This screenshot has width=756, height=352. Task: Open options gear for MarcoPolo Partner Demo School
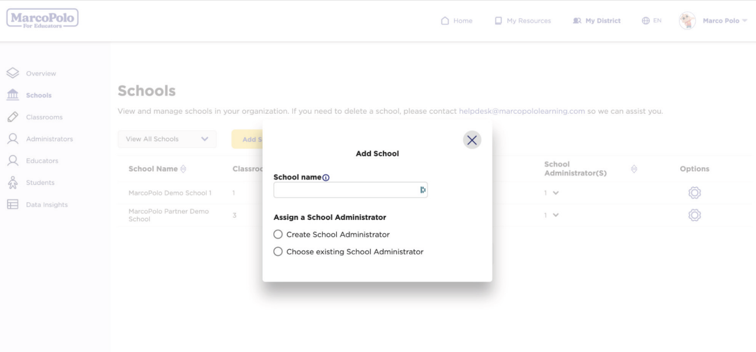pyautogui.click(x=694, y=215)
